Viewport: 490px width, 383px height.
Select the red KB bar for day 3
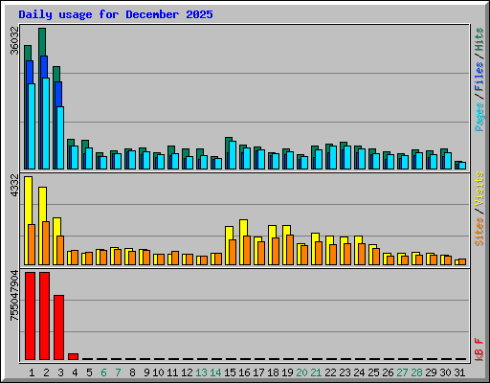[x=58, y=327]
